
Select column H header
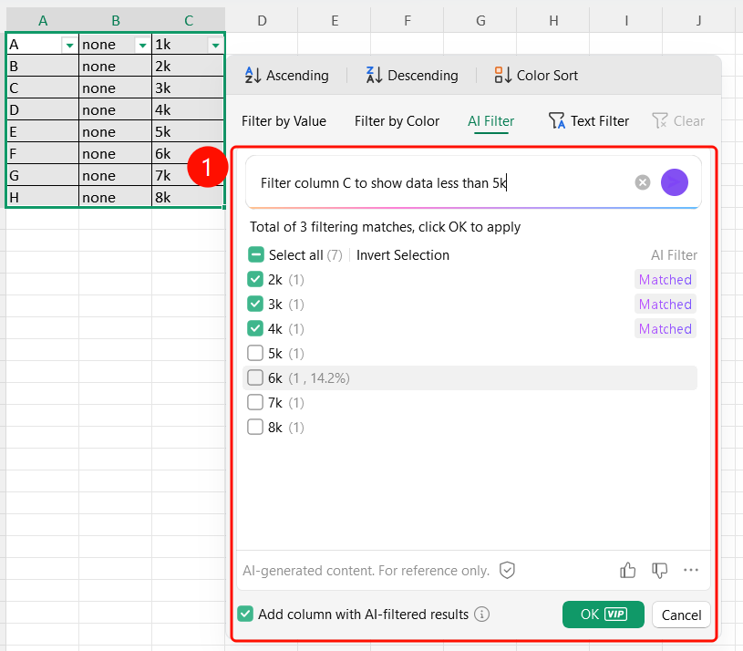[x=553, y=20]
